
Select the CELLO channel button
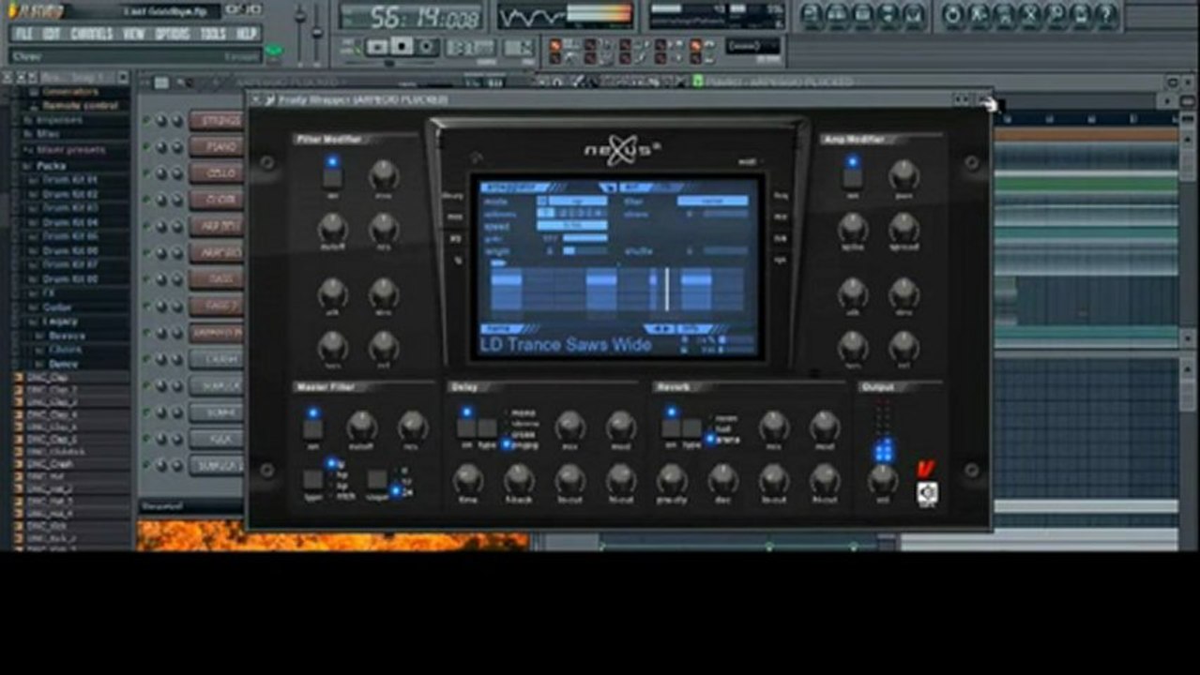click(217, 172)
